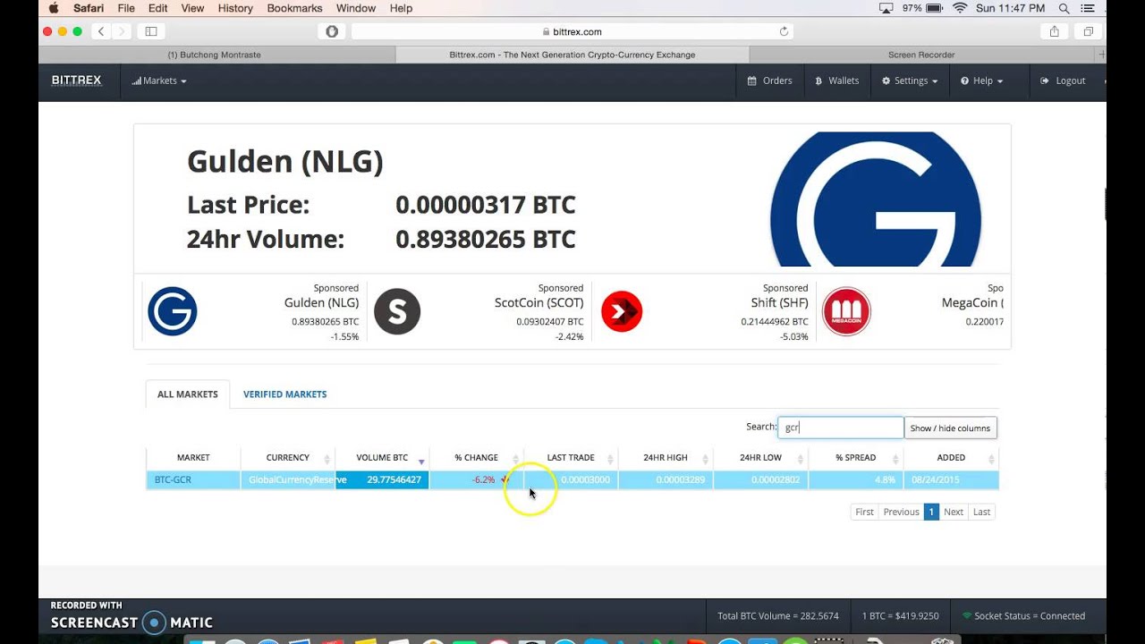Select page 1 in pagination
The height and width of the screenshot is (644, 1145).
pos(931,512)
